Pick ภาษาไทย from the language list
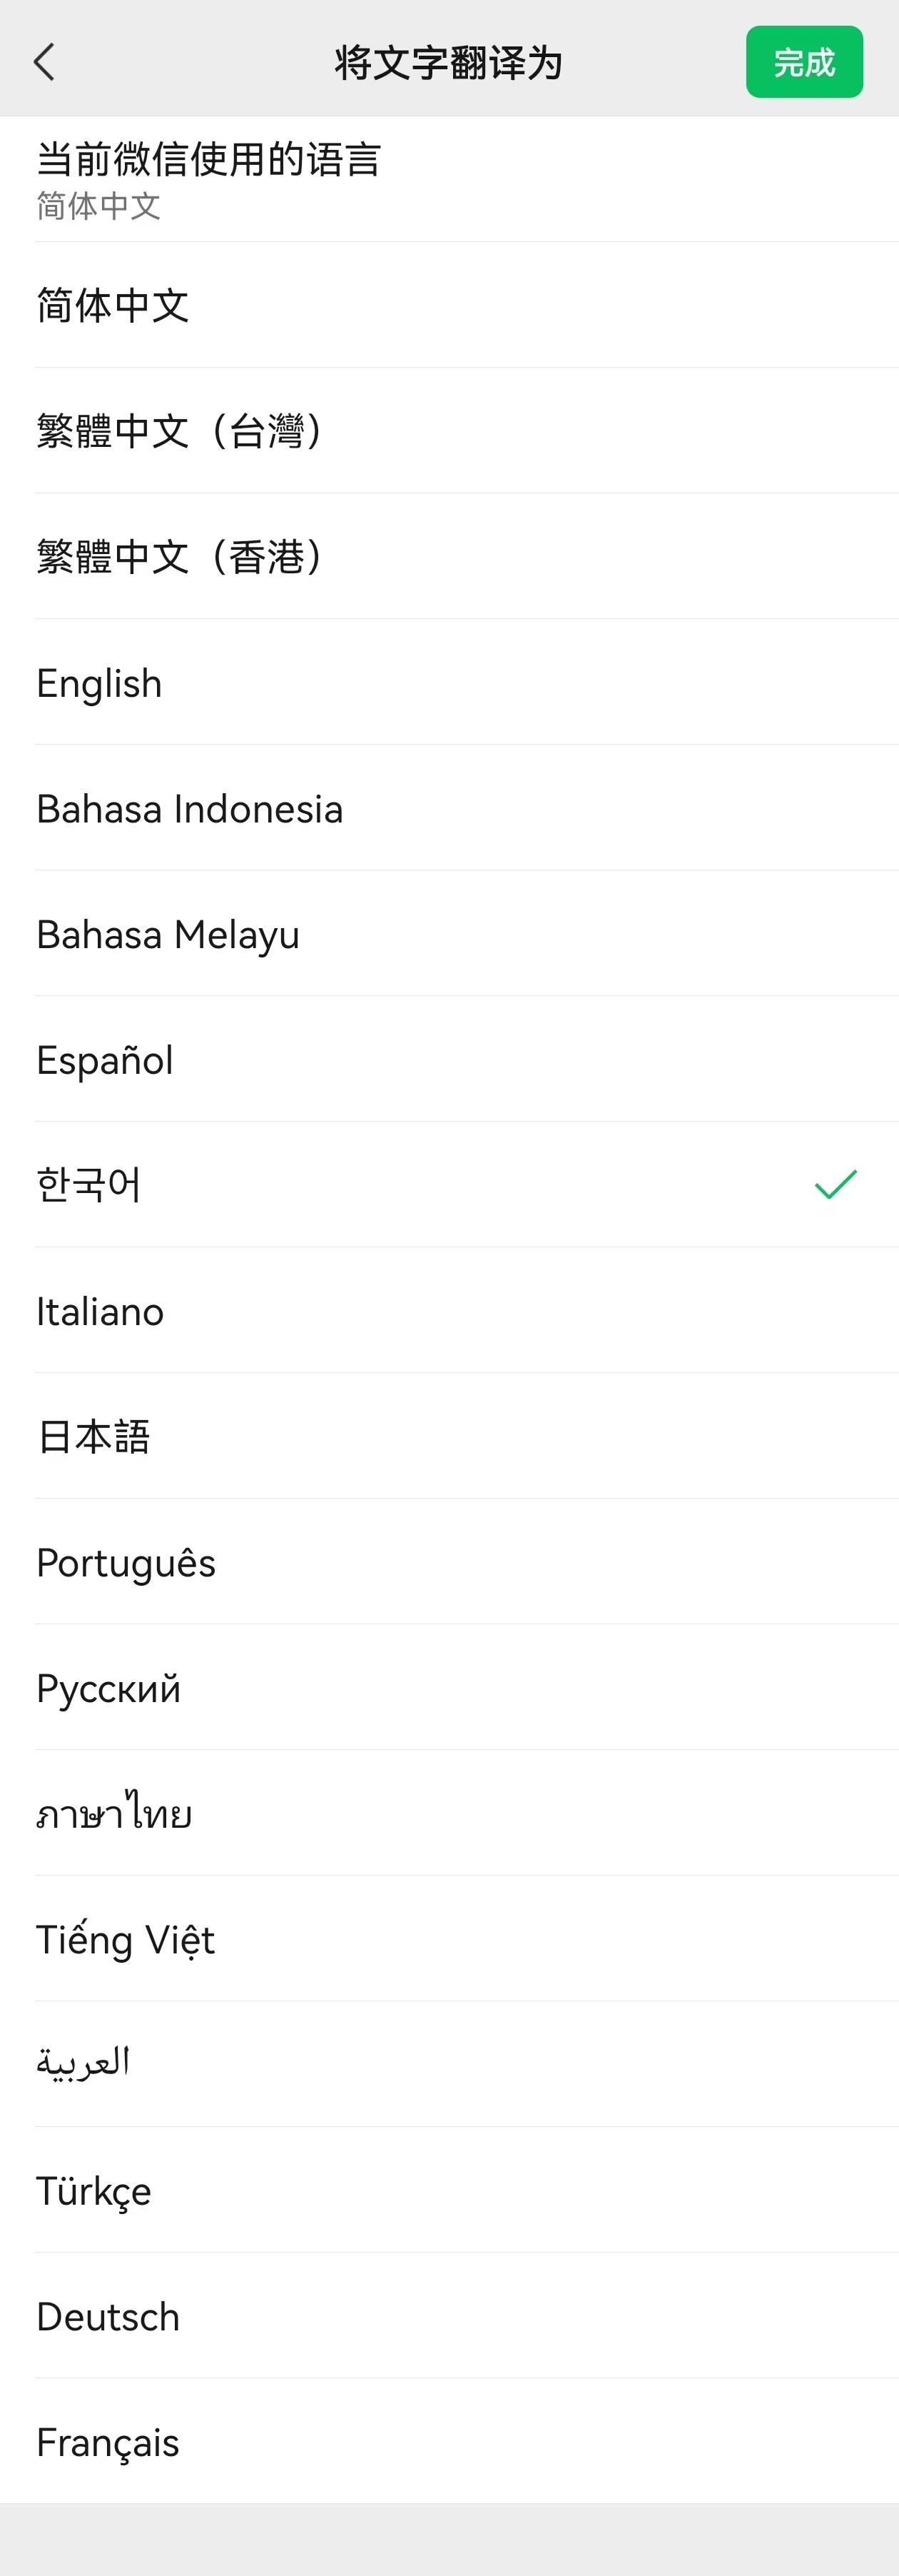Image resolution: width=899 pixels, height=2576 pixels. coord(114,1813)
